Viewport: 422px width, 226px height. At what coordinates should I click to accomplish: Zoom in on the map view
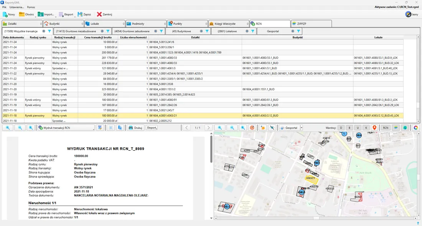(220, 128)
